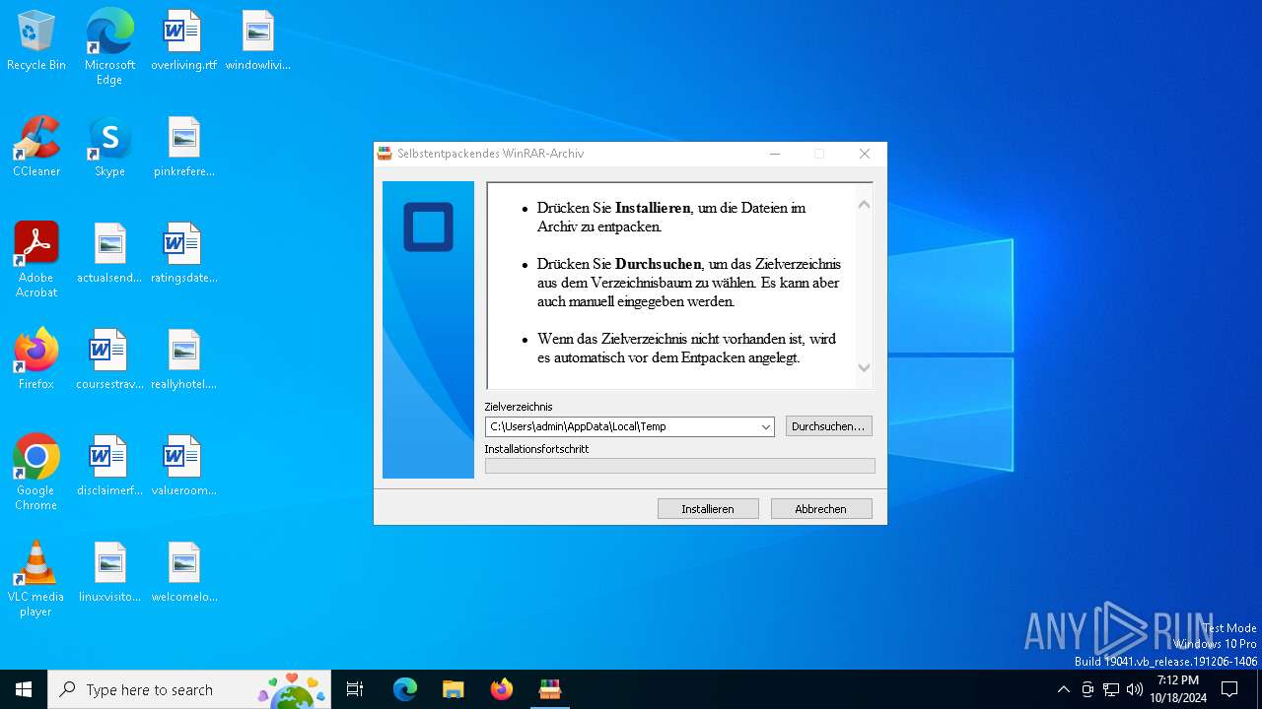Open the Microsoft Edge desktop shortcut
The height and width of the screenshot is (709, 1262).
click(x=109, y=47)
